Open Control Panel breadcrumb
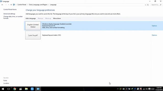 [22, 5]
